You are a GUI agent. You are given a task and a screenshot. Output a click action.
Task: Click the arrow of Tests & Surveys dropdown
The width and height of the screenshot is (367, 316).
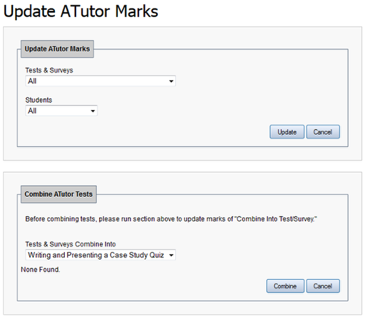171,81
